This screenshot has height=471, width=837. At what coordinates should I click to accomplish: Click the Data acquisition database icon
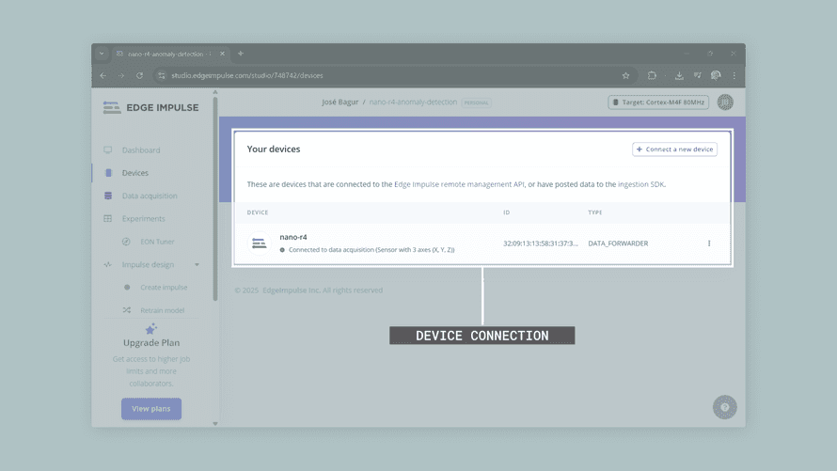pos(108,196)
